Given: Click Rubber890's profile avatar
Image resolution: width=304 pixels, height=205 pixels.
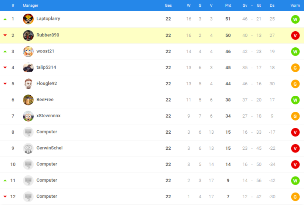Looking at the screenshot, I should (28, 35).
